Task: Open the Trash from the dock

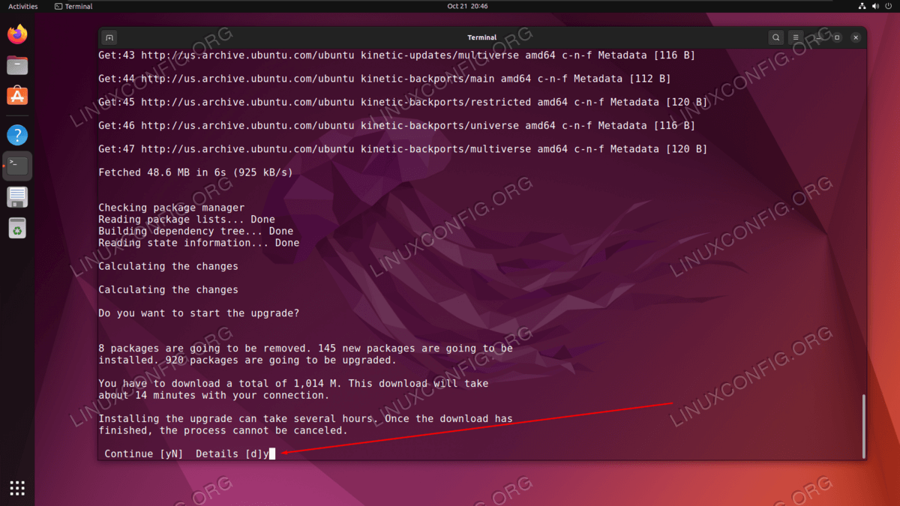Action: tap(17, 228)
